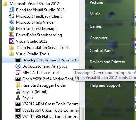Expand the Remote Debugger Folder
The width and height of the screenshot is (136, 120).
coord(41,85)
